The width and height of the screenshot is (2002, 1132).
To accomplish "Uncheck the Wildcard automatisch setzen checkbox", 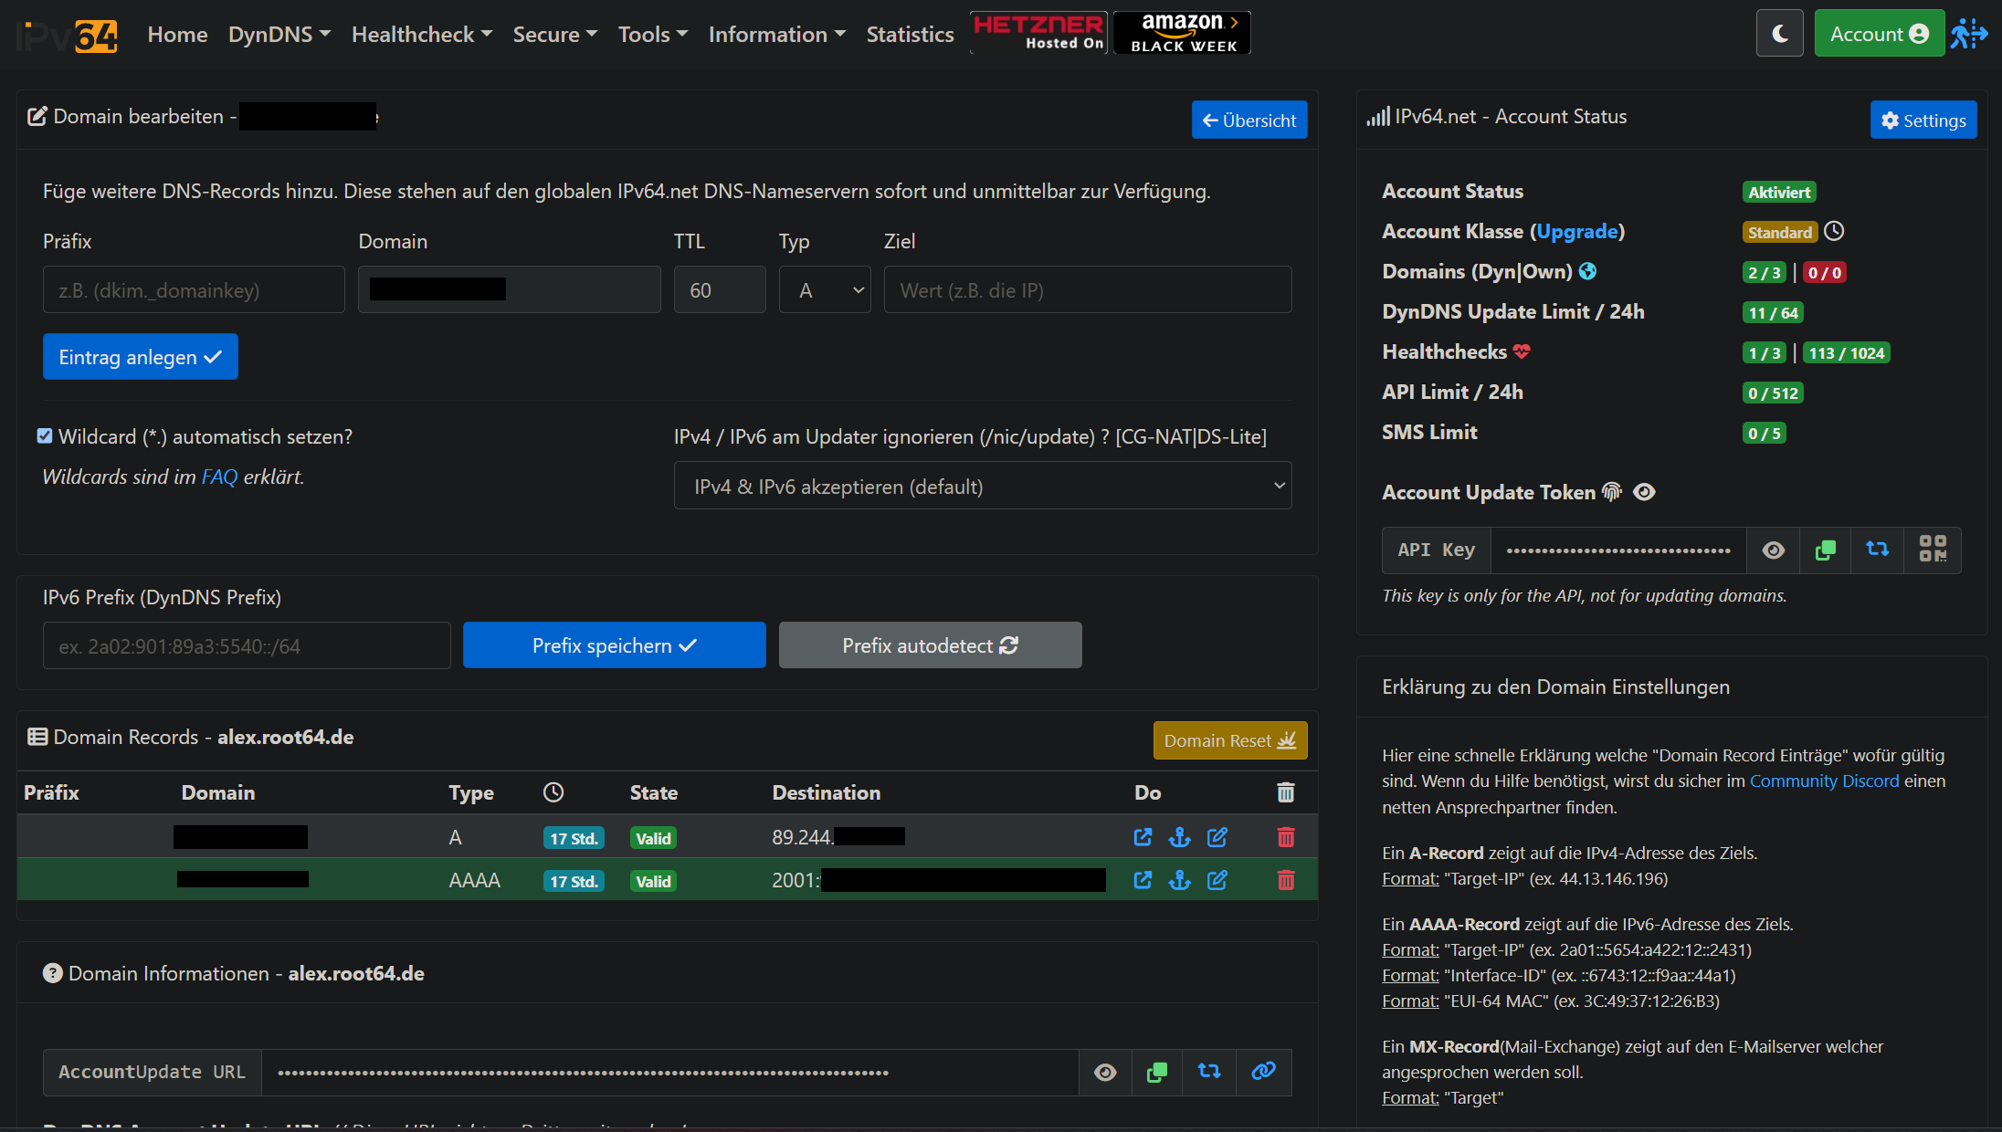I will (x=45, y=436).
